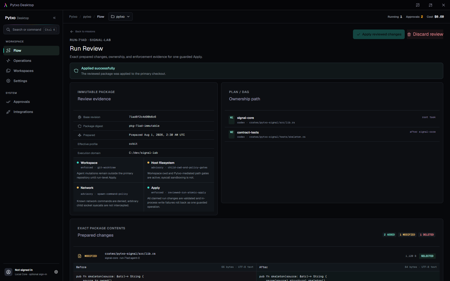Open Flow in the workspace sidebar
This screenshot has height=281, width=450.
click(31, 51)
